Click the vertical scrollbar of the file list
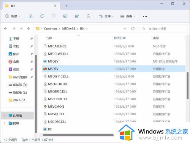 click(188, 86)
